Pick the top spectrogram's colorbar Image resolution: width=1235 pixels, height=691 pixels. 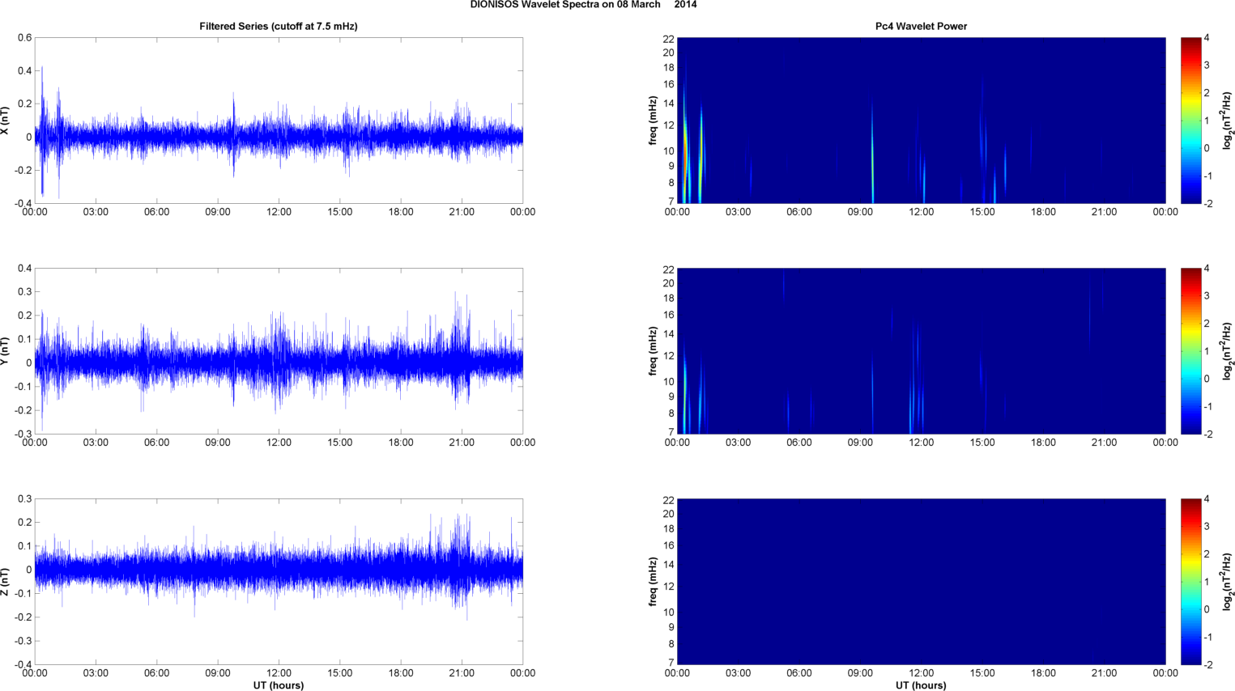point(1190,121)
